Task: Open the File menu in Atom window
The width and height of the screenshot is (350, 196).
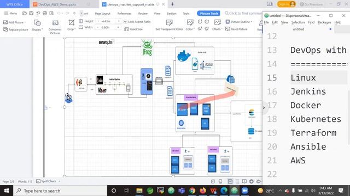Action: (x=266, y=22)
